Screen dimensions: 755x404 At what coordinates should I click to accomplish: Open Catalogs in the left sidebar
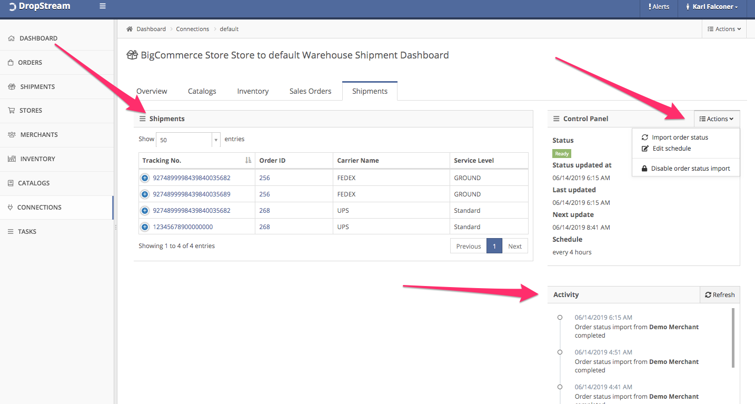pos(34,183)
